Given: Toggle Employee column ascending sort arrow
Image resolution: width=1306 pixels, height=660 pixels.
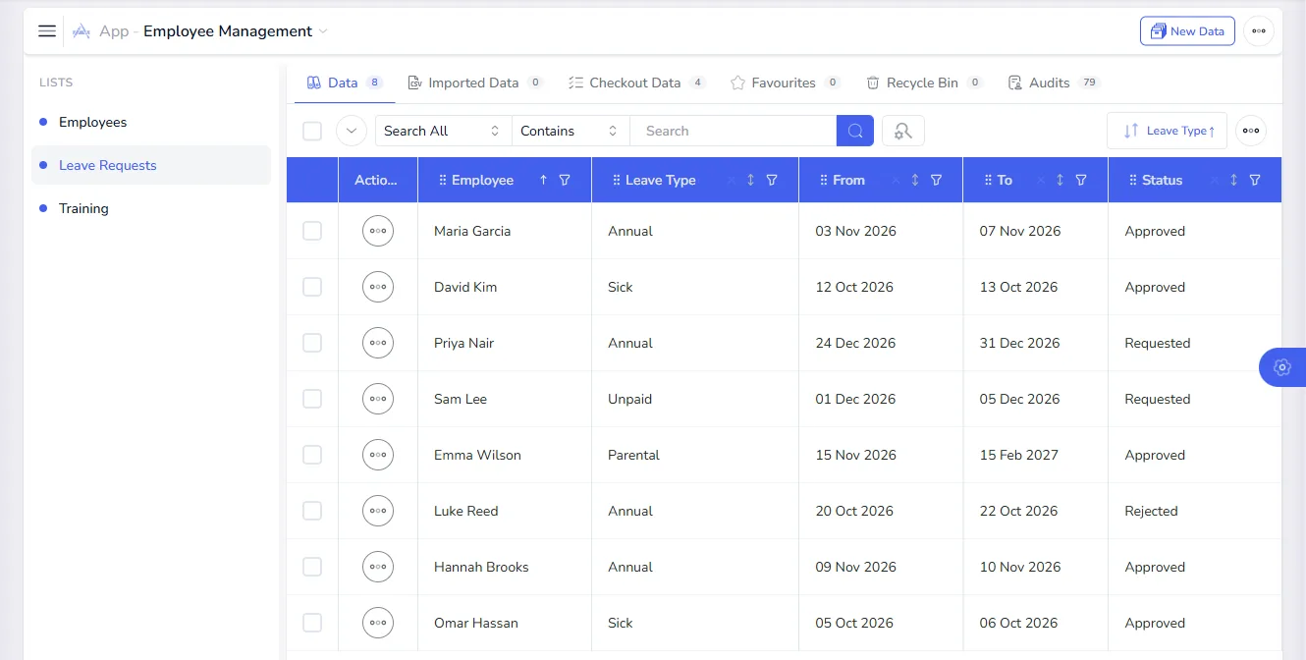Looking at the screenshot, I should pyautogui.click(x=543, y=180).
